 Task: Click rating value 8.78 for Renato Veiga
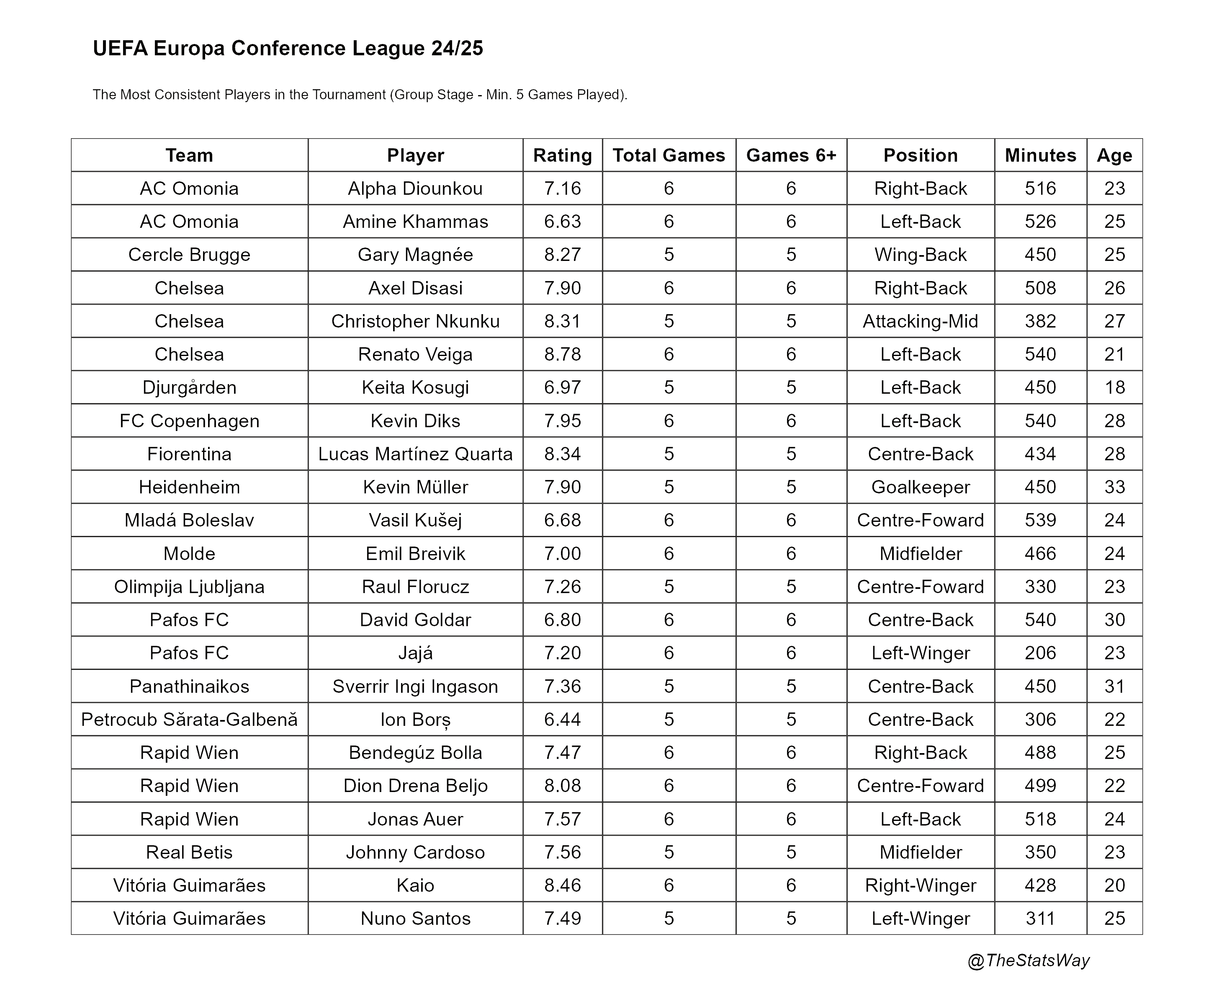click(563, 355)
